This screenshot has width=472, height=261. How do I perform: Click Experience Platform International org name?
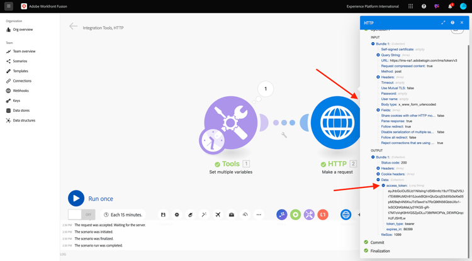tap(373, 6)
